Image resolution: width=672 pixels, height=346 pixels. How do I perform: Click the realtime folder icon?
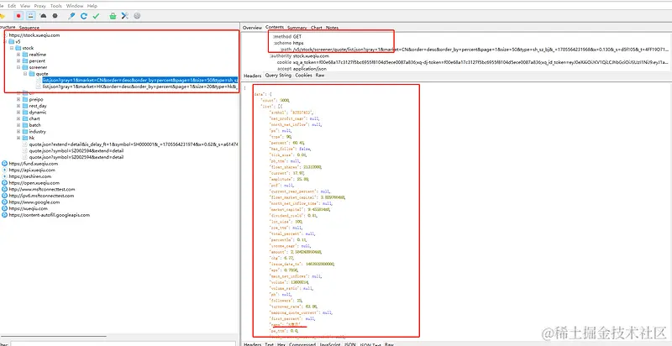pyautogui.click(x=25, y=55)
